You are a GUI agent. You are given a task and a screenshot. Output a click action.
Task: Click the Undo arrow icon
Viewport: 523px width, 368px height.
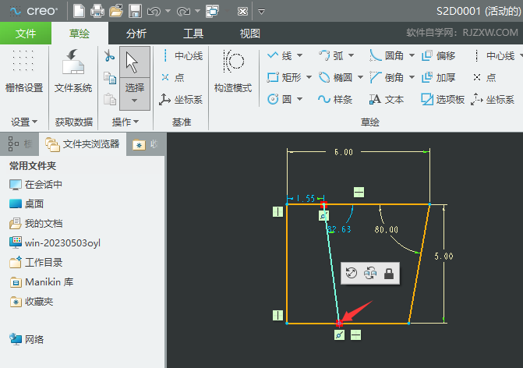pyautogui.click(x=154, y=12)
